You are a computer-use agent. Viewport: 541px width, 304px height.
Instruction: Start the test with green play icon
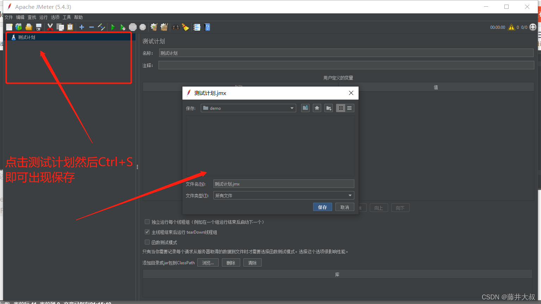(x=113, y=27)
